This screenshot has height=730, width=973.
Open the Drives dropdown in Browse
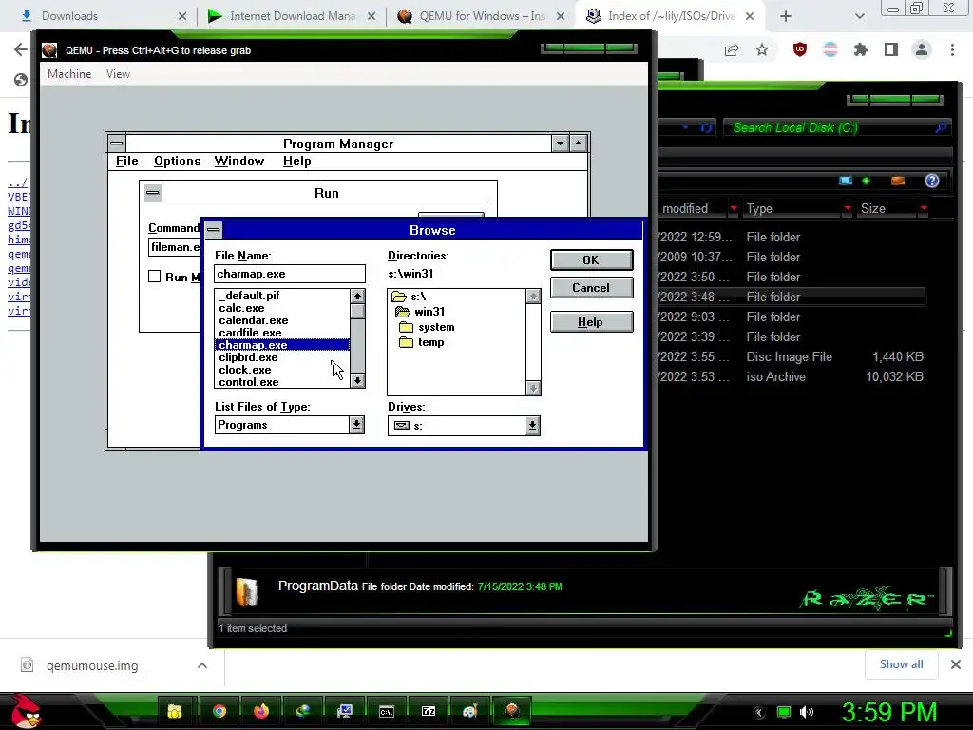point(532,426)
